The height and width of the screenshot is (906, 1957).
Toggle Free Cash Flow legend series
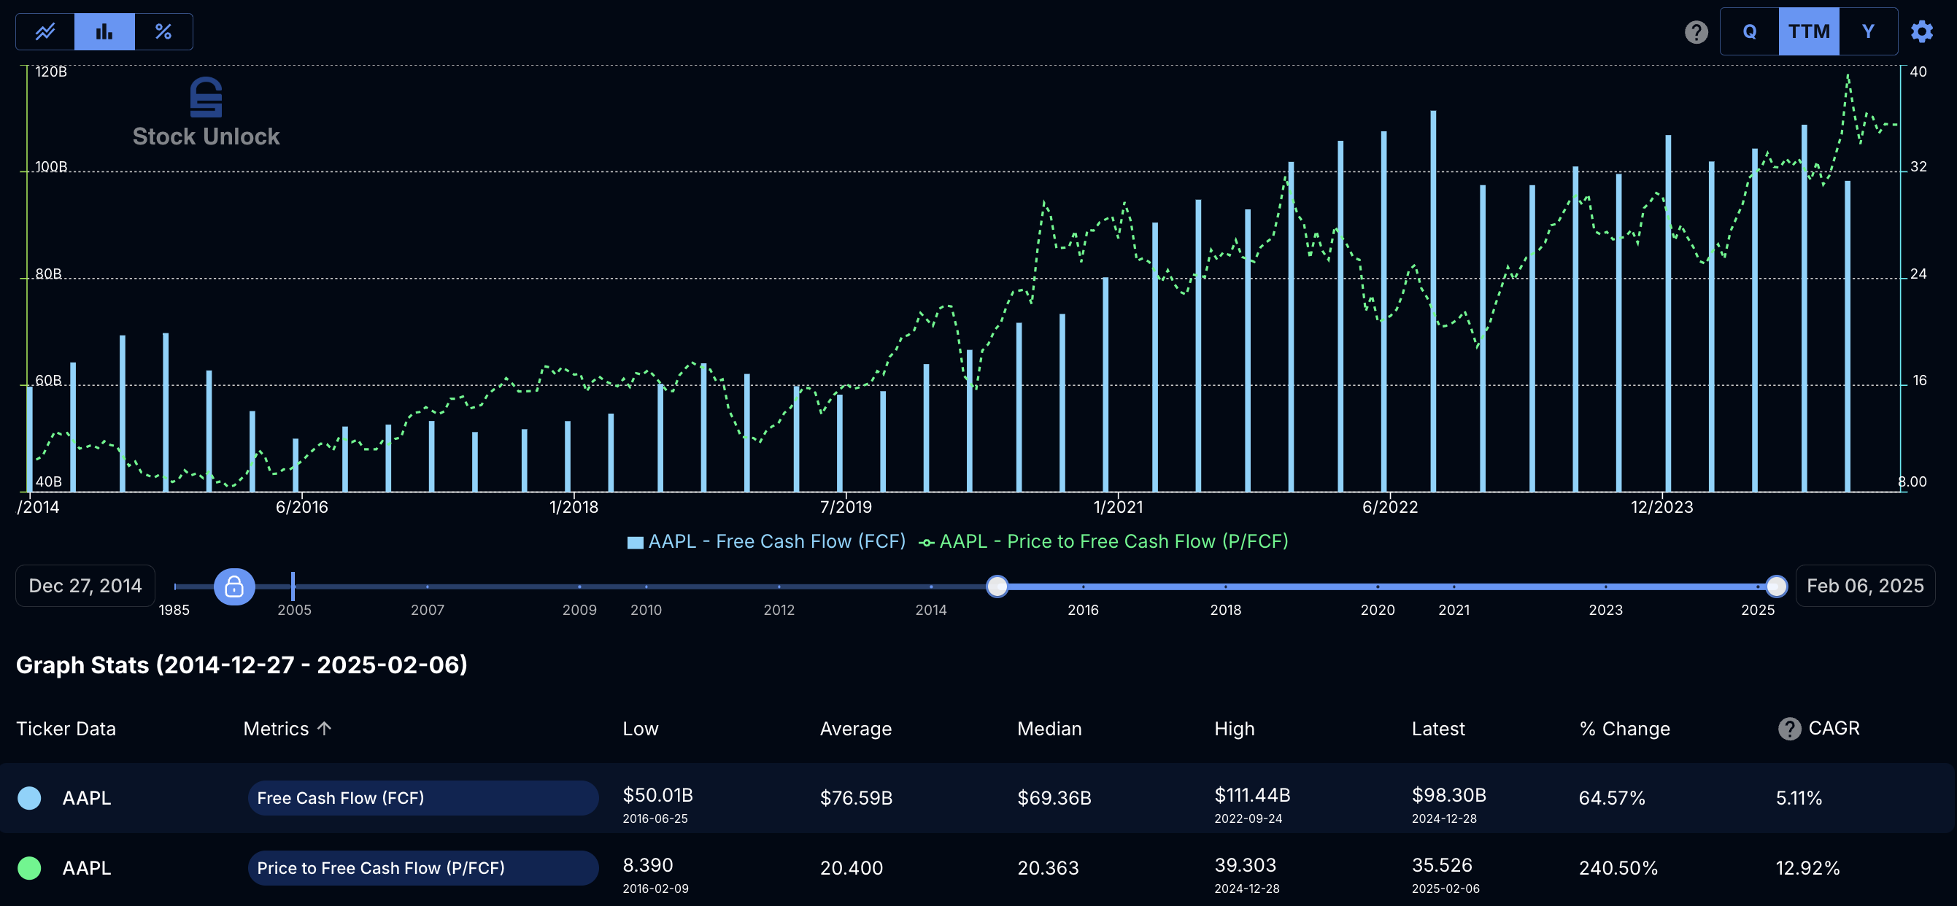coord(765,541)
